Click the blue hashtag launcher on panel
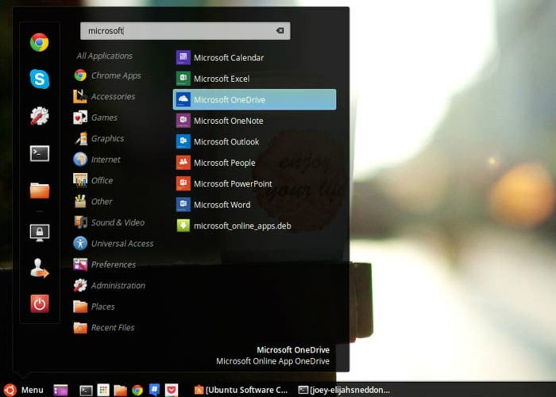Image resolution: width=556 pixels, height=397 pixels. pos(154,390)
